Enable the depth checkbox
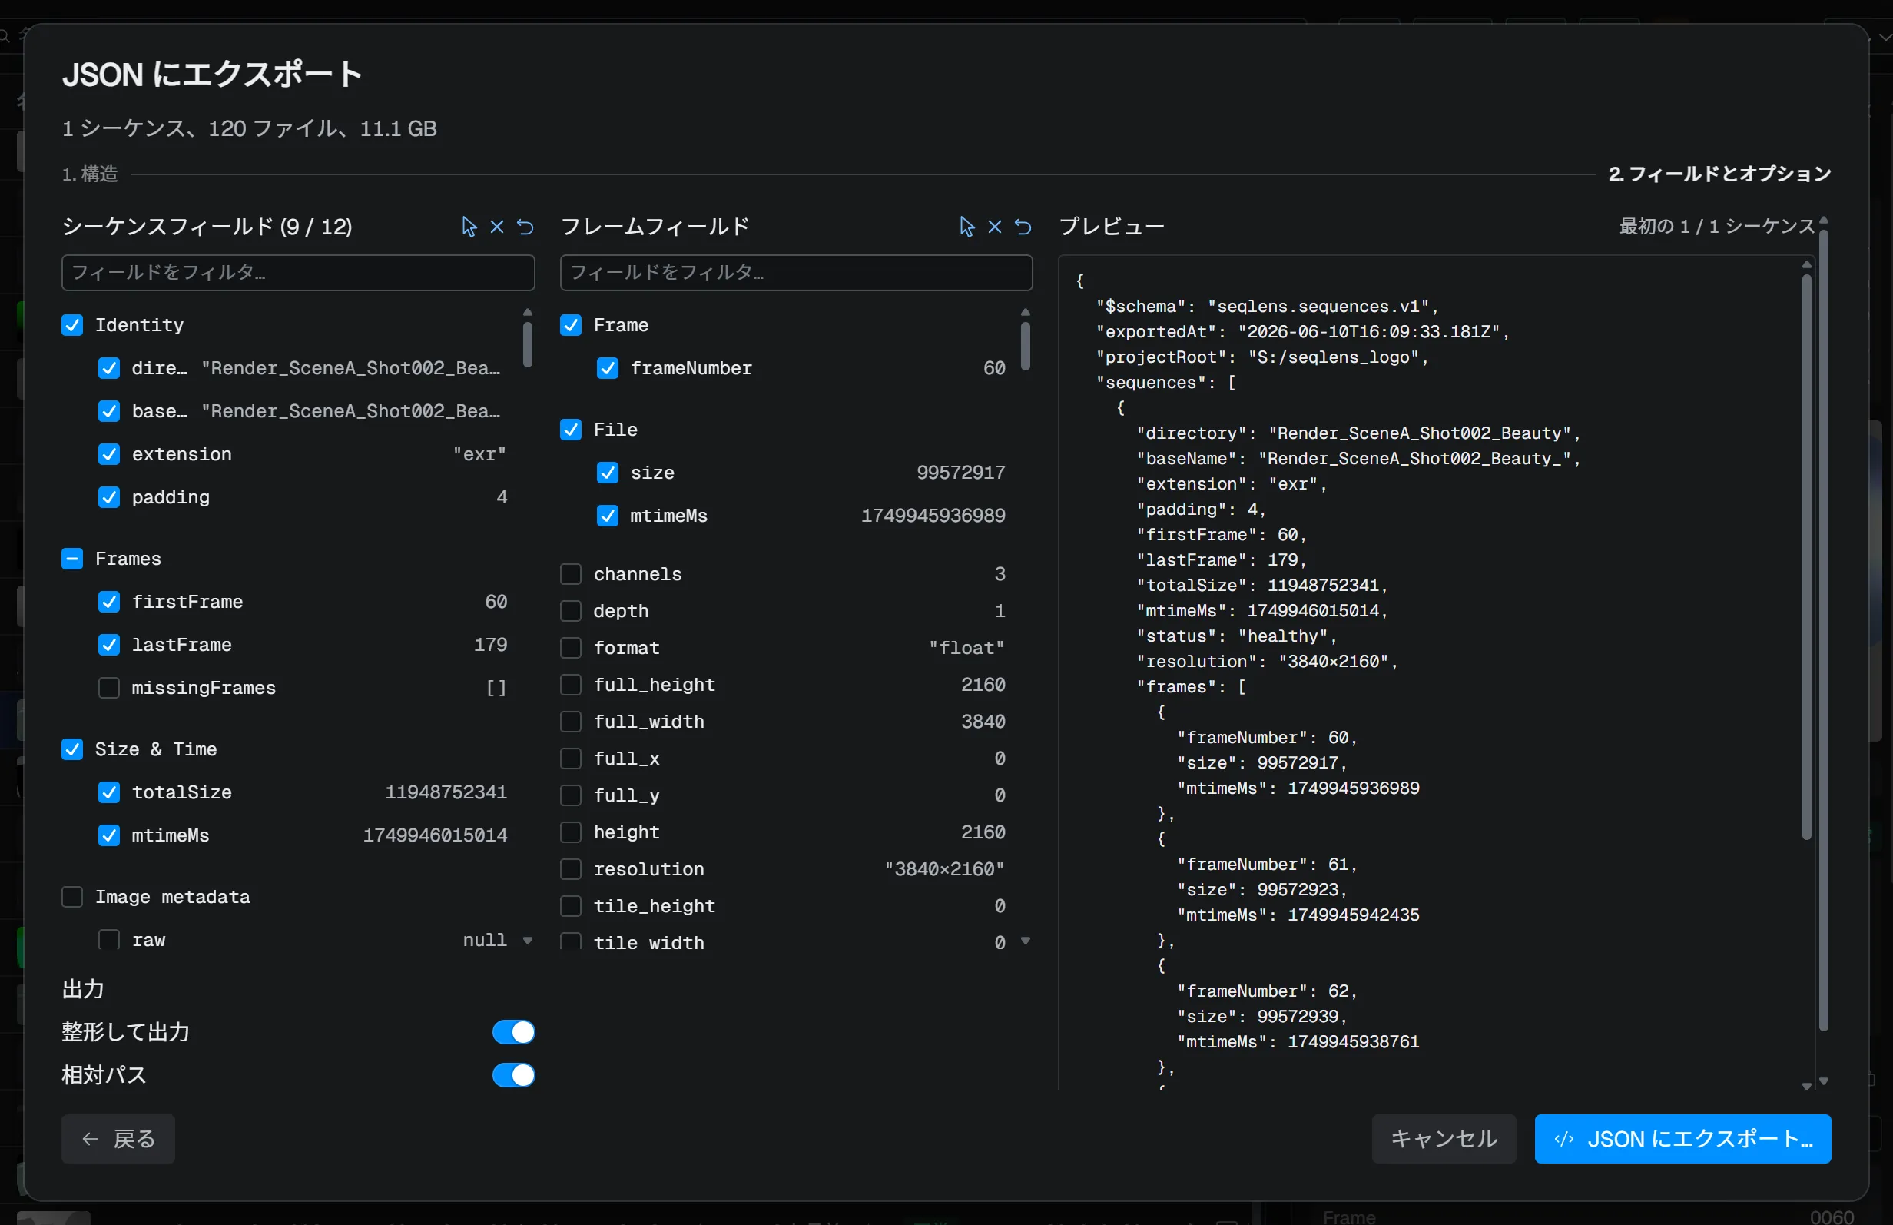 571,611
